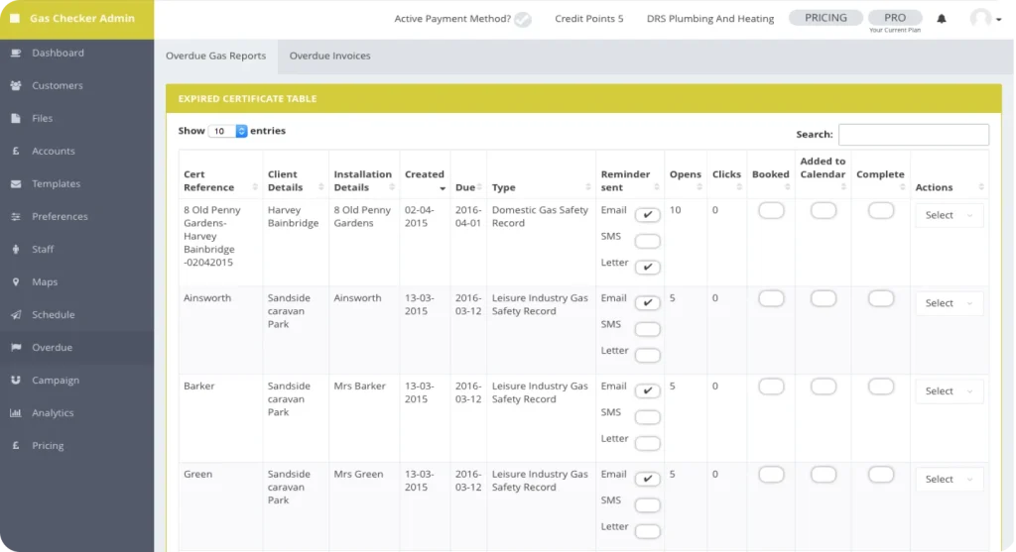Sort table by the Due column header

[467, 186]
